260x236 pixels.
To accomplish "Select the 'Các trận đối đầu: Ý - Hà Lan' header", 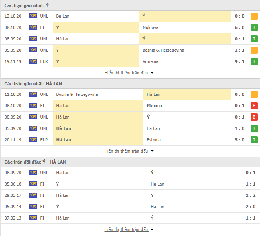I will tap(35, 162).
